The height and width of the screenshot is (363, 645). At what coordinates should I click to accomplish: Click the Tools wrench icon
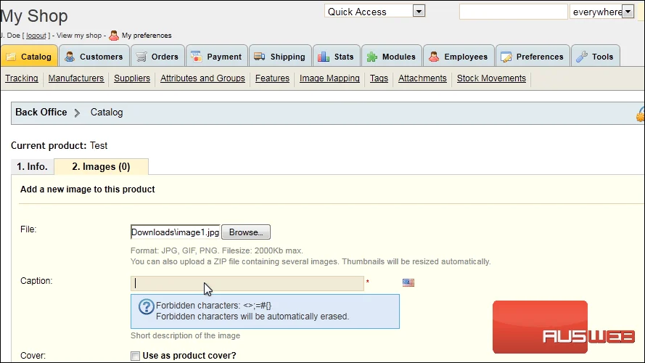coord(582,57)
